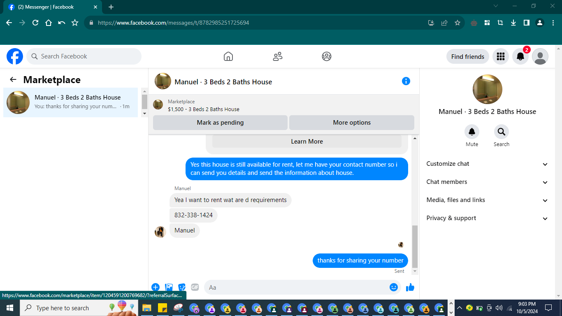Viewport: 562px width, 316px height.
Task: Open the yellow sticky notes taskbar app
Action: 162,308
